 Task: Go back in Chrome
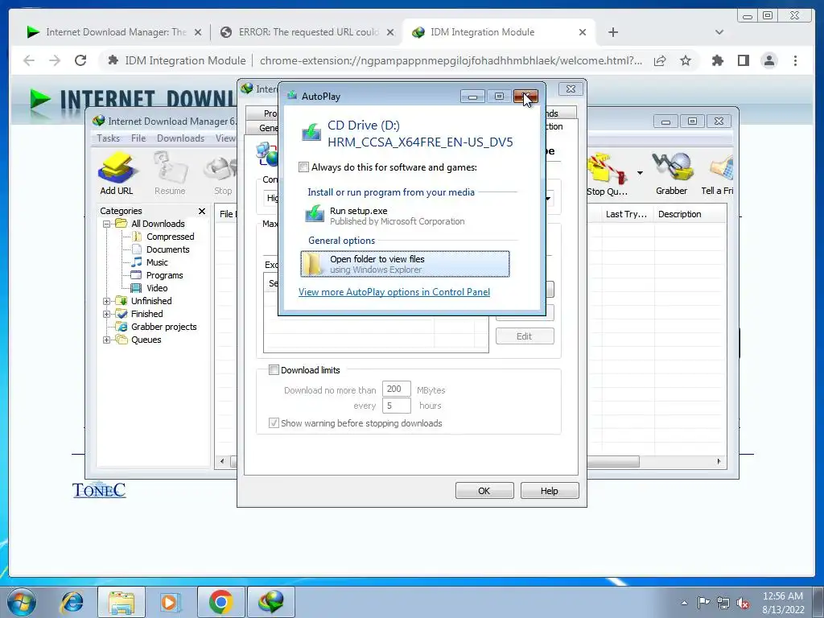30,60
